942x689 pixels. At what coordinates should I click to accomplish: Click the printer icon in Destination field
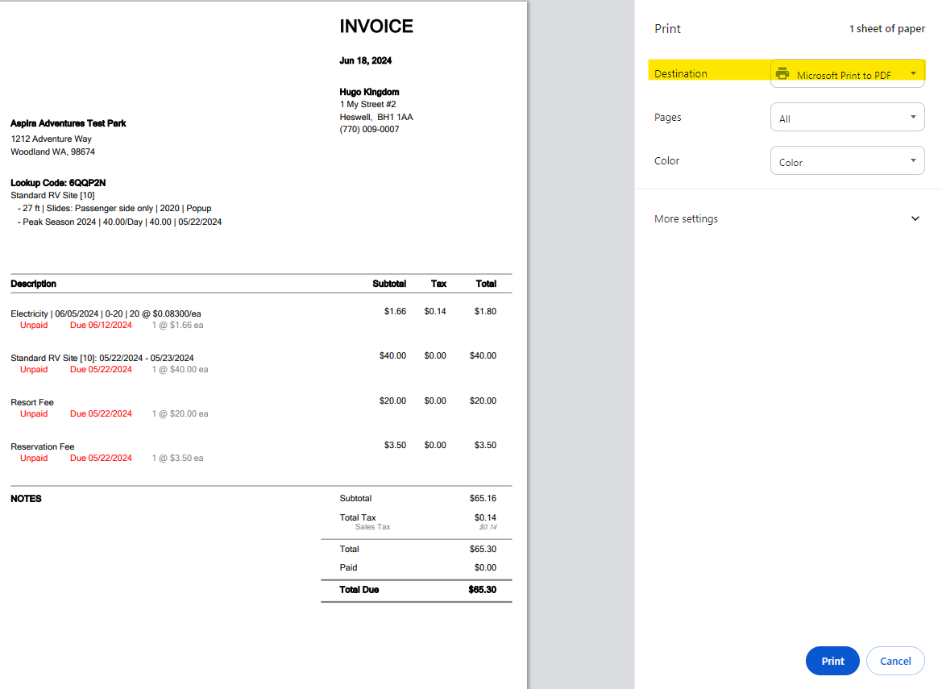[x=782, y=74]
